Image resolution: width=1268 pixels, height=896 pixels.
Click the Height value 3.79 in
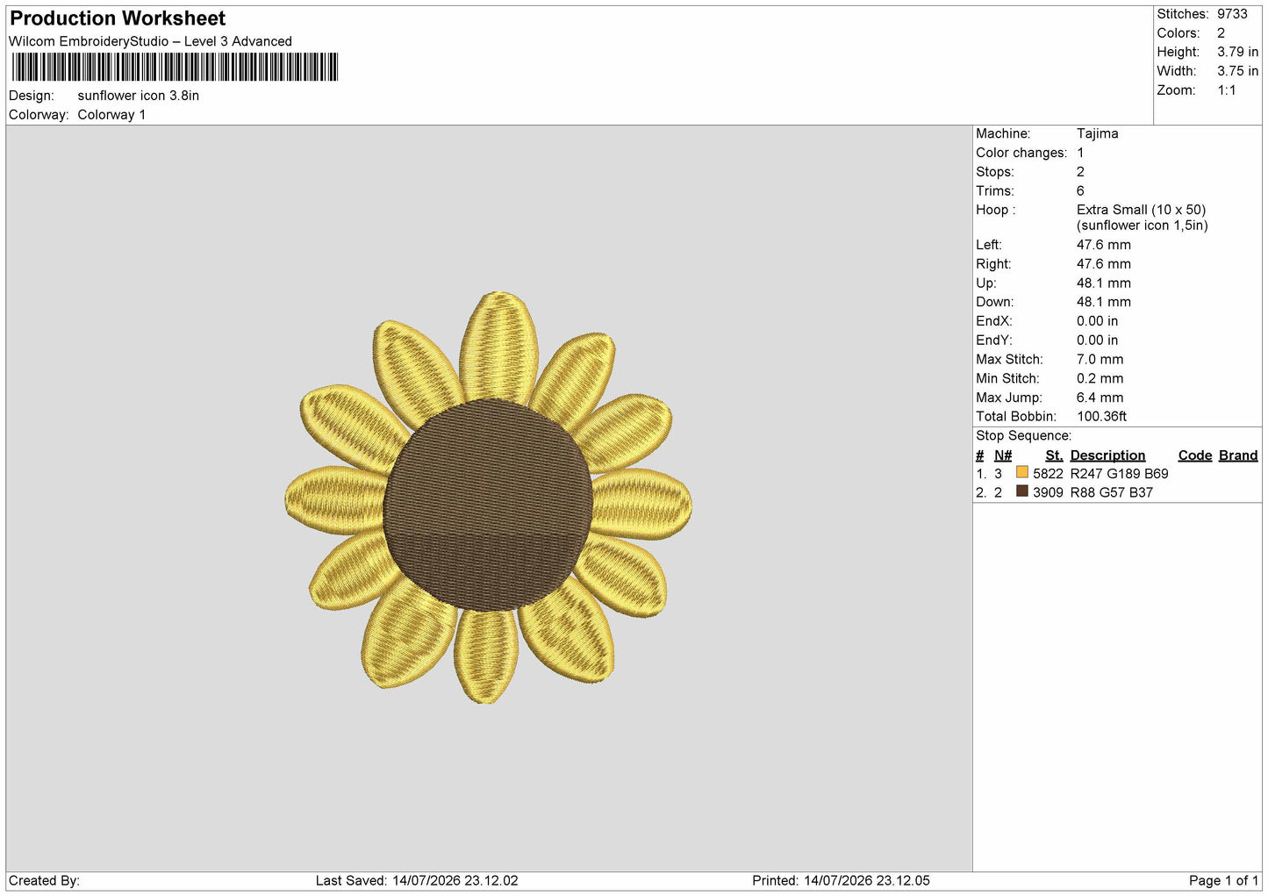coord(1237,53)
